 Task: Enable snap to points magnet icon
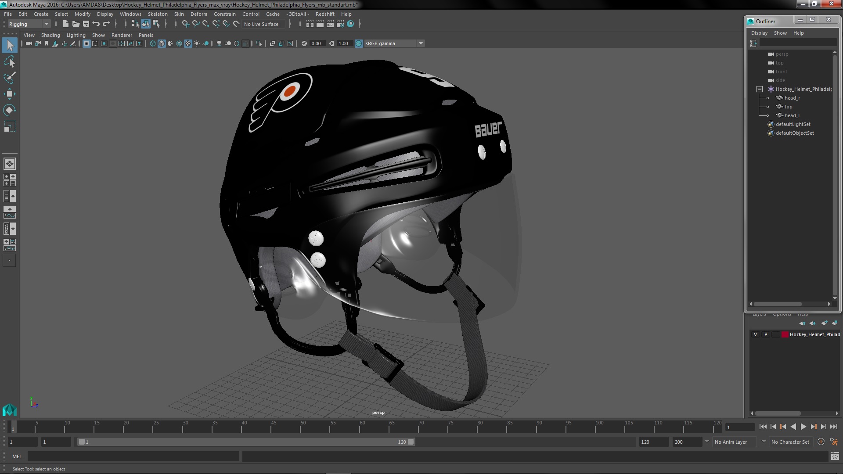point(206,24)
